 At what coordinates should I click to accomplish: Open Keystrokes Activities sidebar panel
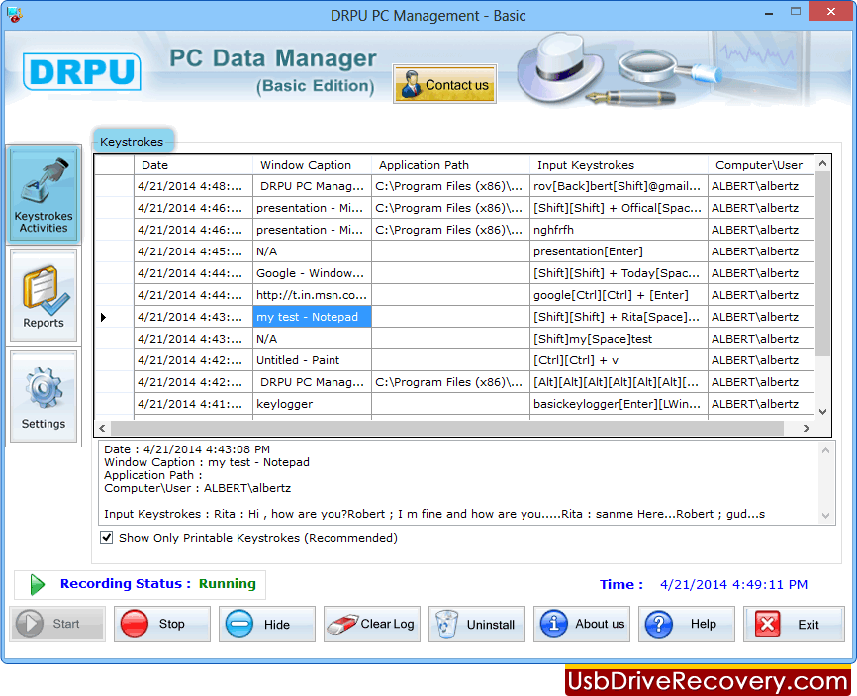[x=44, y=195]
